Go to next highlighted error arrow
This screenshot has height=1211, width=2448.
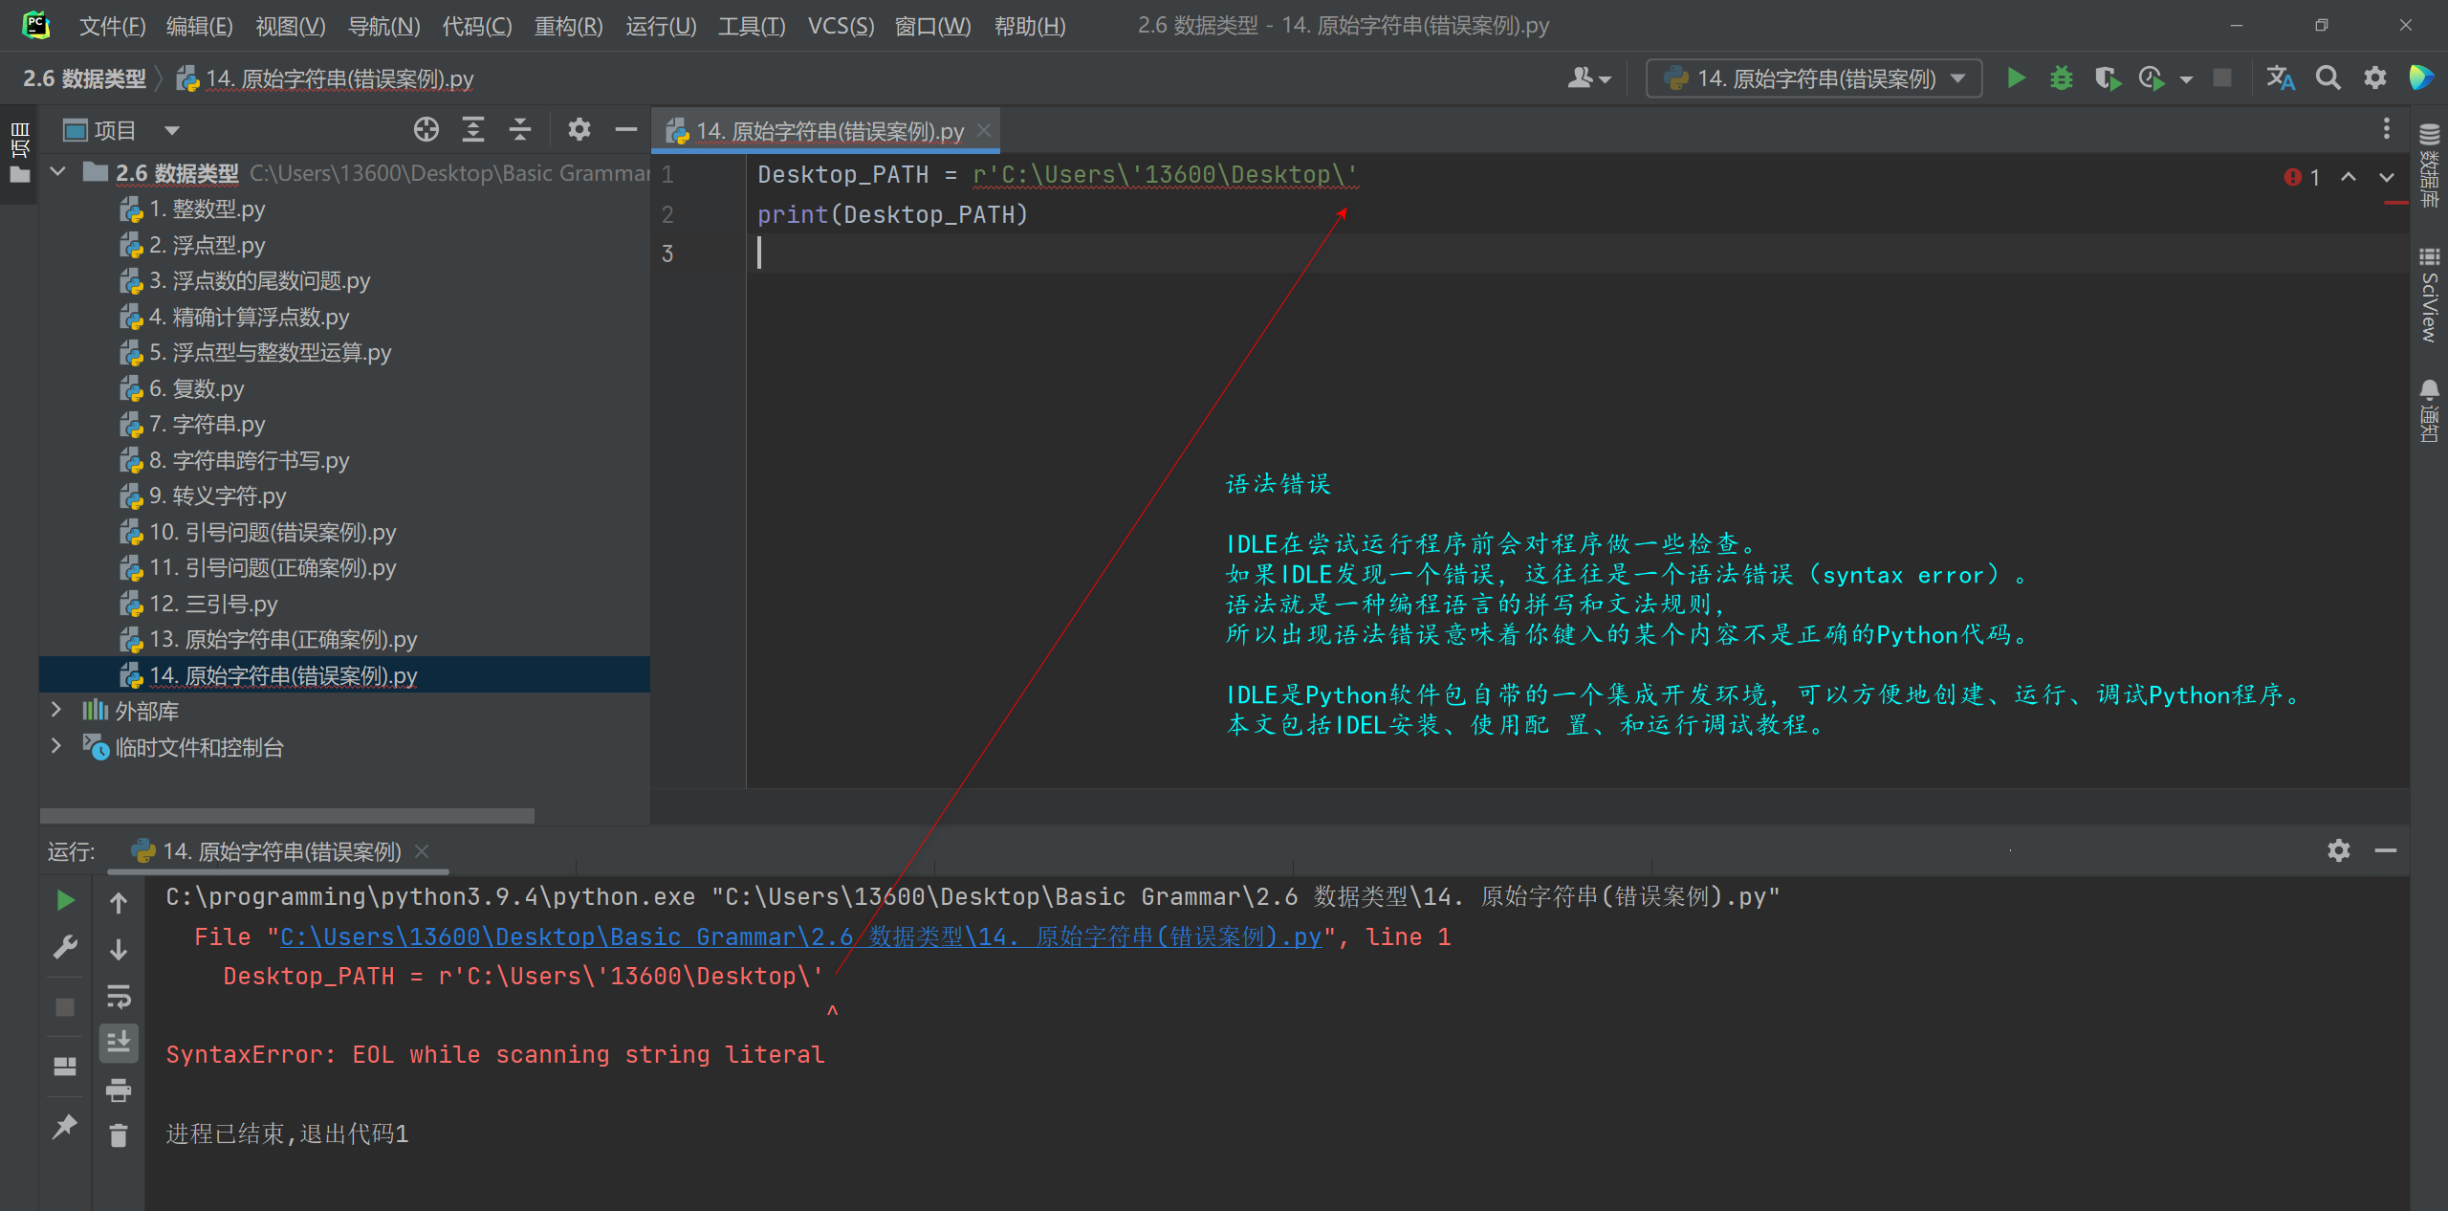click(x=2387, y=177)
